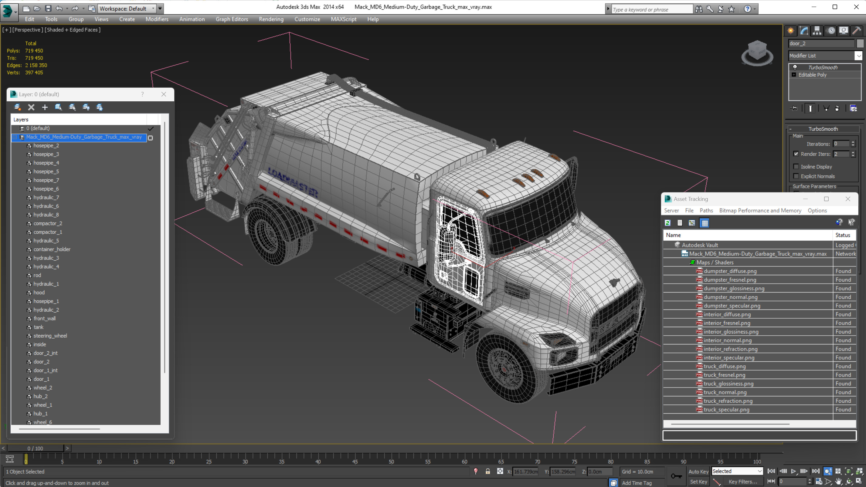This screenshot has height=487, width=866.
Task: Click Select Highlighted Objects icon in Layer dialog
Action: [59, 107]
